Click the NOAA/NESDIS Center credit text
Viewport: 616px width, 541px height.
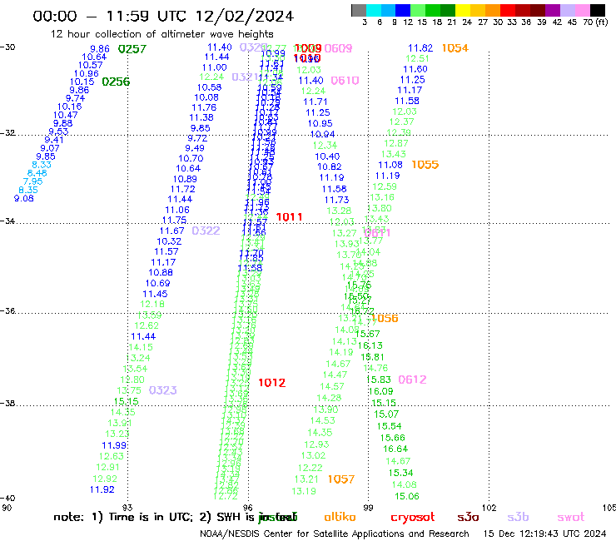(x=335, y=534)
